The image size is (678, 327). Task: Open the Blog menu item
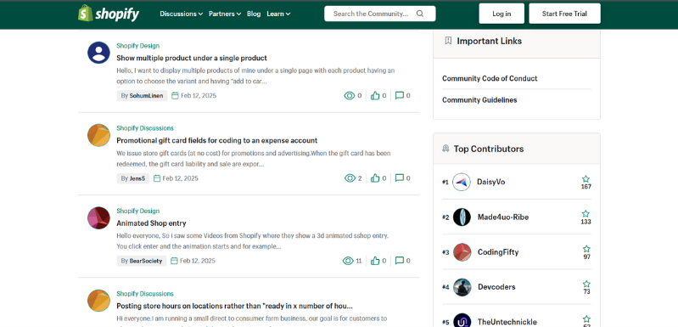point(254,14)
